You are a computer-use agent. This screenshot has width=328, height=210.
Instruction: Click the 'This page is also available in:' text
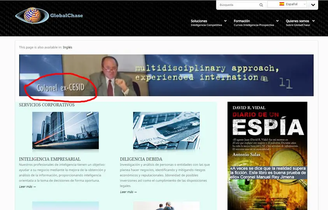tap(40, 47)
